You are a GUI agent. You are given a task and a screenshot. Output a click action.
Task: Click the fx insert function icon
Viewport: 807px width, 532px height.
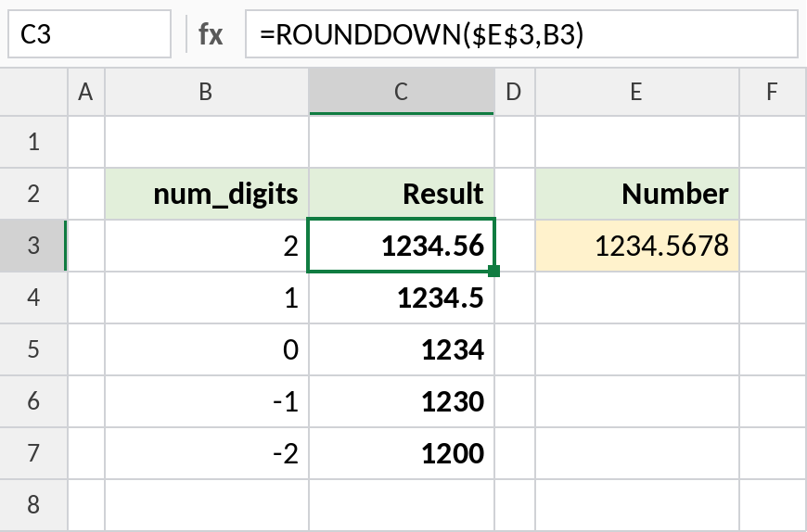[211, 34]
